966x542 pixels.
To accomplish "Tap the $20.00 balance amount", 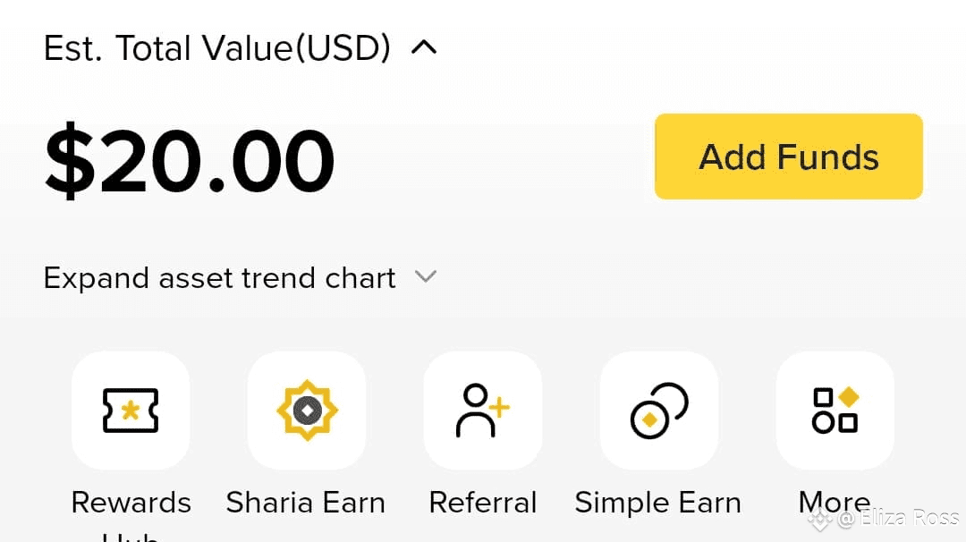I will click(x=190, y=163).
